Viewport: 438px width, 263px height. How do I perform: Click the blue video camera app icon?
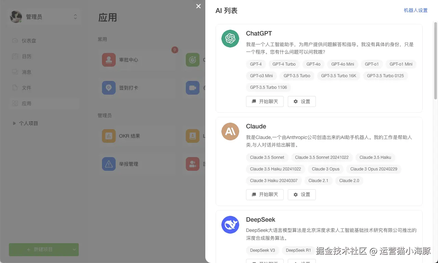193,88
